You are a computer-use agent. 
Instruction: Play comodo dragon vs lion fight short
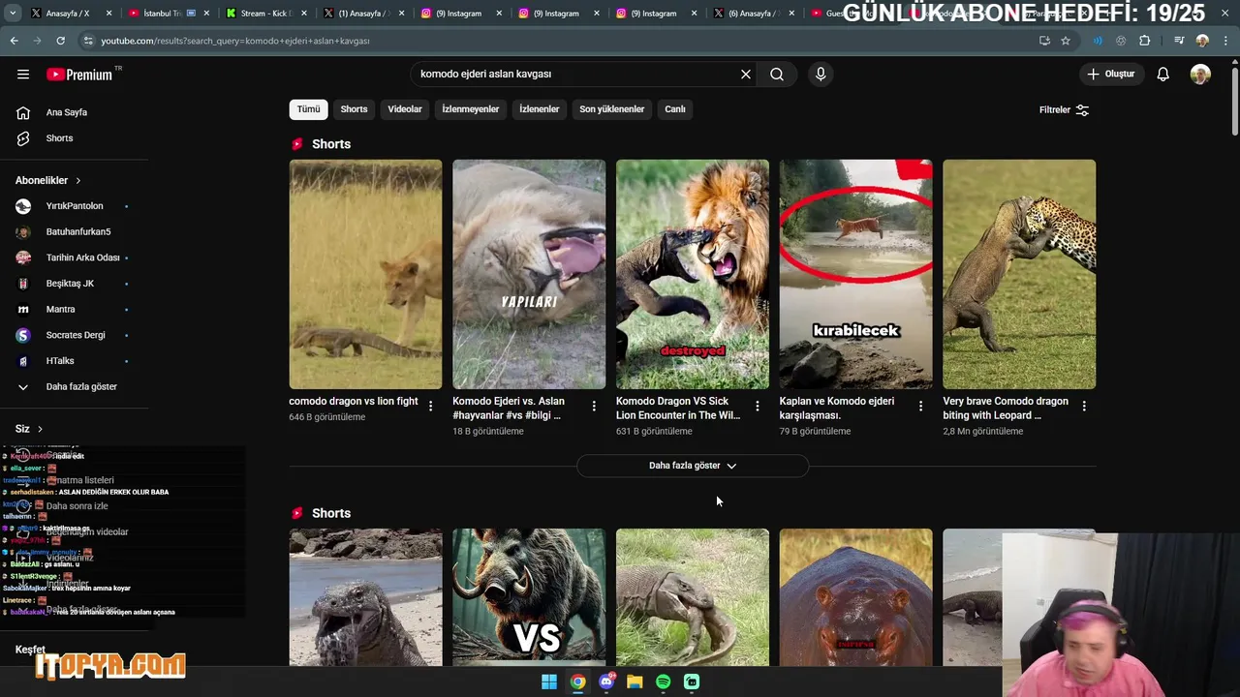coord(365,274)
